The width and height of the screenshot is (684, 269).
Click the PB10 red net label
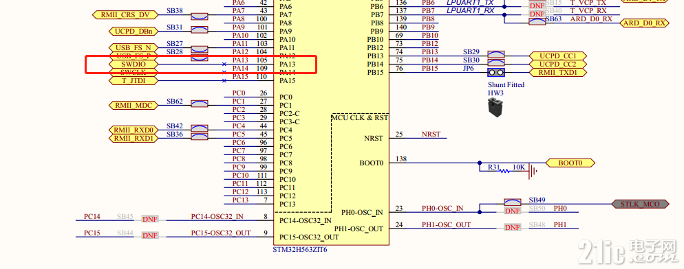click(429, 35)
